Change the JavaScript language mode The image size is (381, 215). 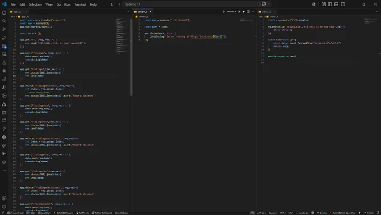click(x=304, y=213)
